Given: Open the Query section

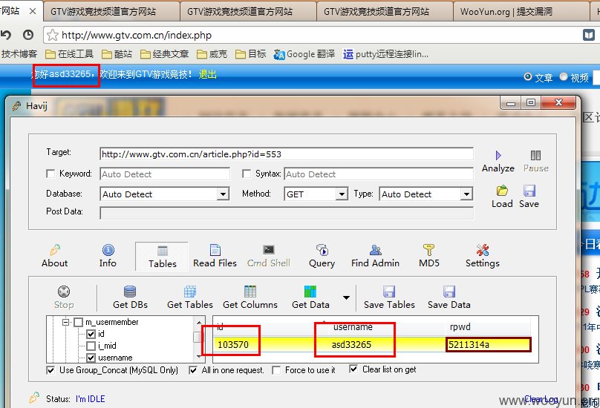Looking at the screenshot, I should 322,256.
